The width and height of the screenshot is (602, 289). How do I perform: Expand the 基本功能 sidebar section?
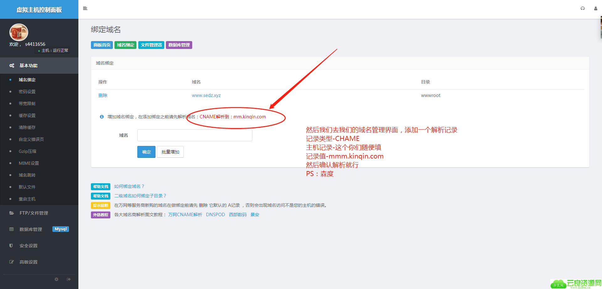[39, 66]
